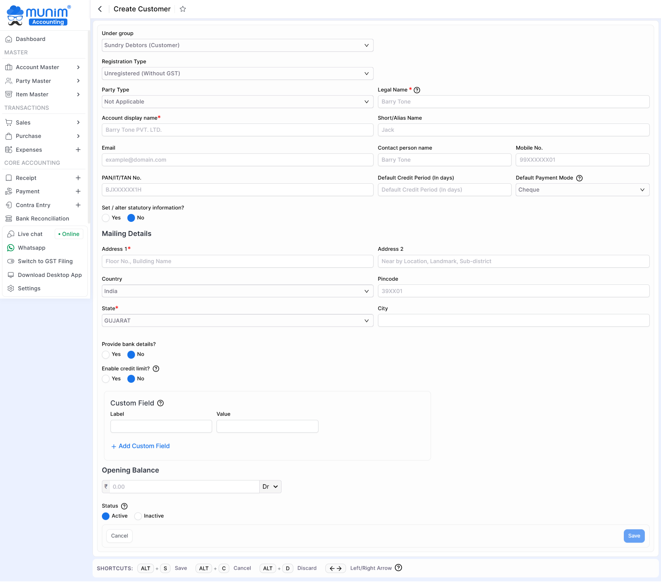Open the Registration Type dropdown
The image size is (661, 582).
[237, 74]
